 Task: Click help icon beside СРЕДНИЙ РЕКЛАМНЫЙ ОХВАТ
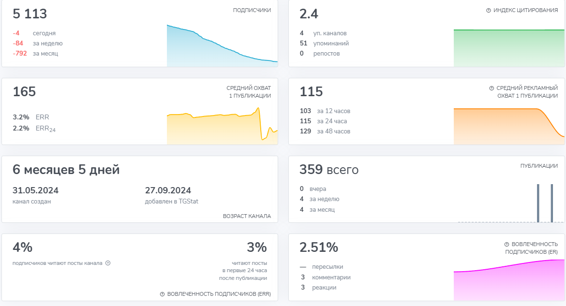pyautogui.click(x=492, y=88)
